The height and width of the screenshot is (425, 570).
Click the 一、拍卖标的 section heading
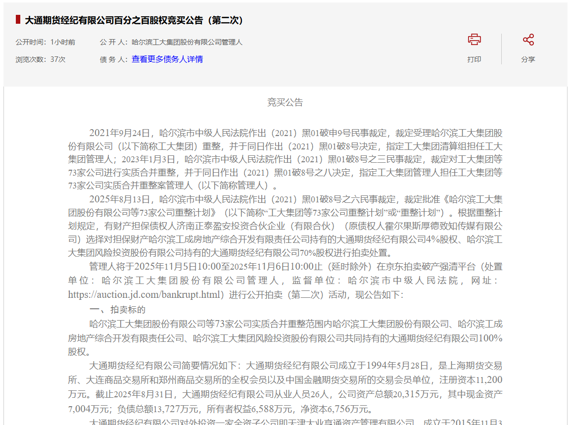click(x=117, y=309)
